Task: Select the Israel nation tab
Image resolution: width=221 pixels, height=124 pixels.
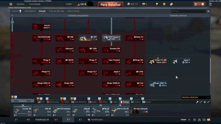Action: (146, 102)
